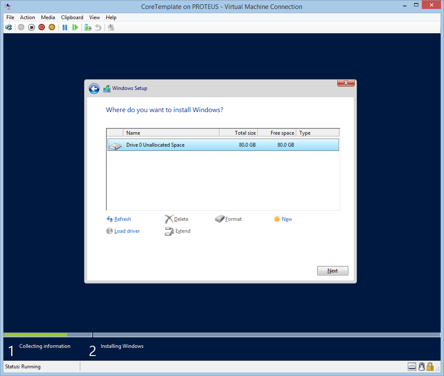Click the green Reset/play icon

(75, 27)
